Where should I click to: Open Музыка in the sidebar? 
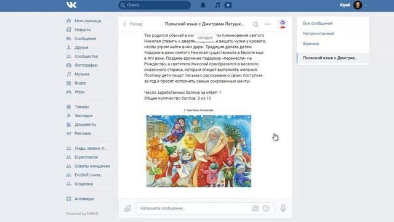pos(82,74)
